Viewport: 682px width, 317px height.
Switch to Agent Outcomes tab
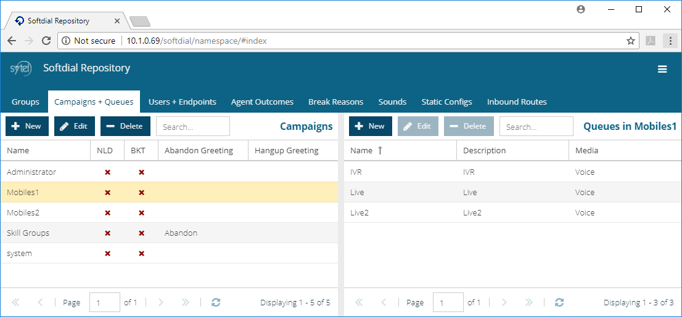coord(262,102)
